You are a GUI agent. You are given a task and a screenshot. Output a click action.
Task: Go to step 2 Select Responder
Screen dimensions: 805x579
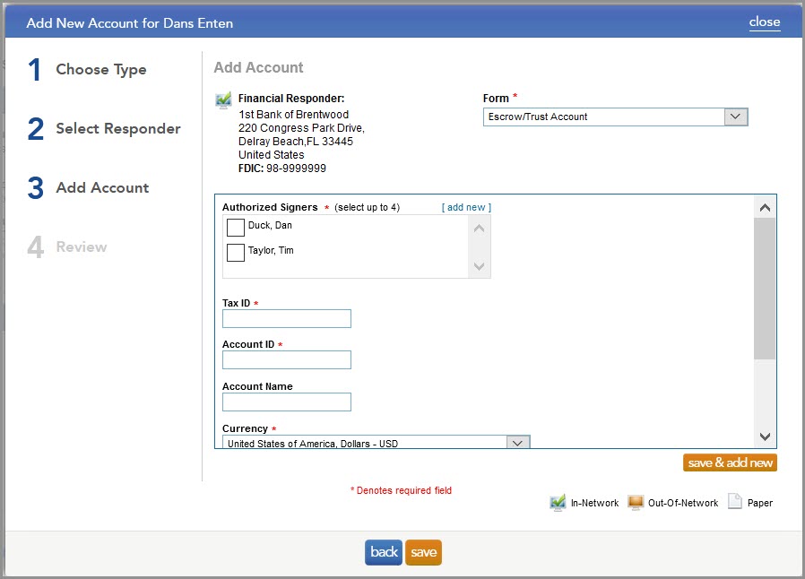pyautogui.click(x=117, y=128)
